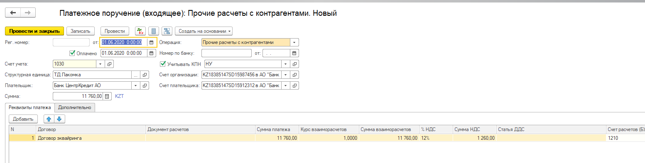Screen dimensions: 645x163
Task: Click the Статья ДДС column header
Action: pos(551,129)
